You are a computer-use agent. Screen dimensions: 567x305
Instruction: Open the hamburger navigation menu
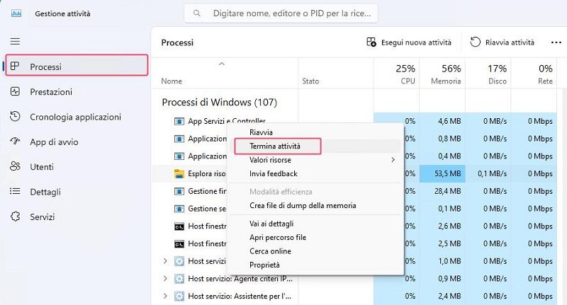(x=15, y=42)
